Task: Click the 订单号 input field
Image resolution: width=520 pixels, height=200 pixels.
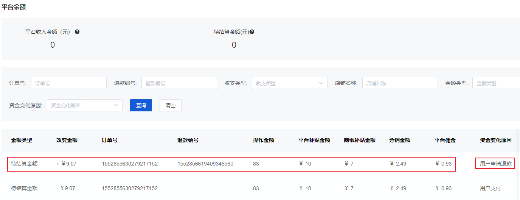Action: [68, 83]
